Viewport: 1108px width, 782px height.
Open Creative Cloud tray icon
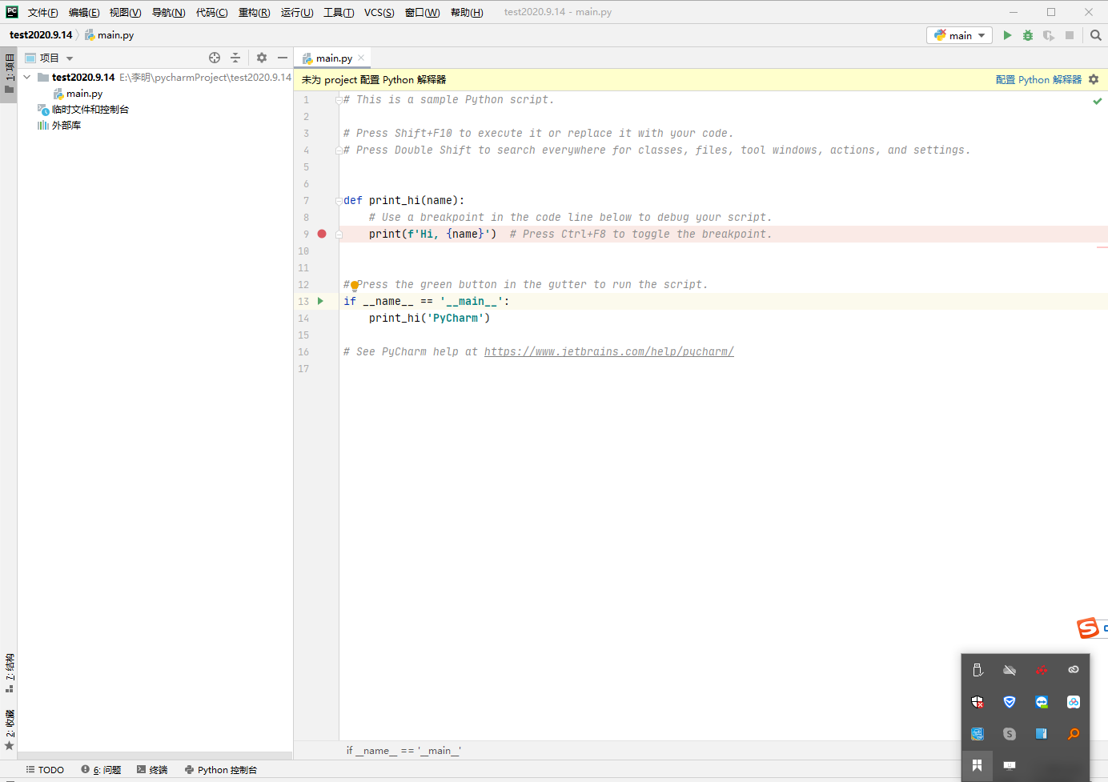(x=1074, y=670)
